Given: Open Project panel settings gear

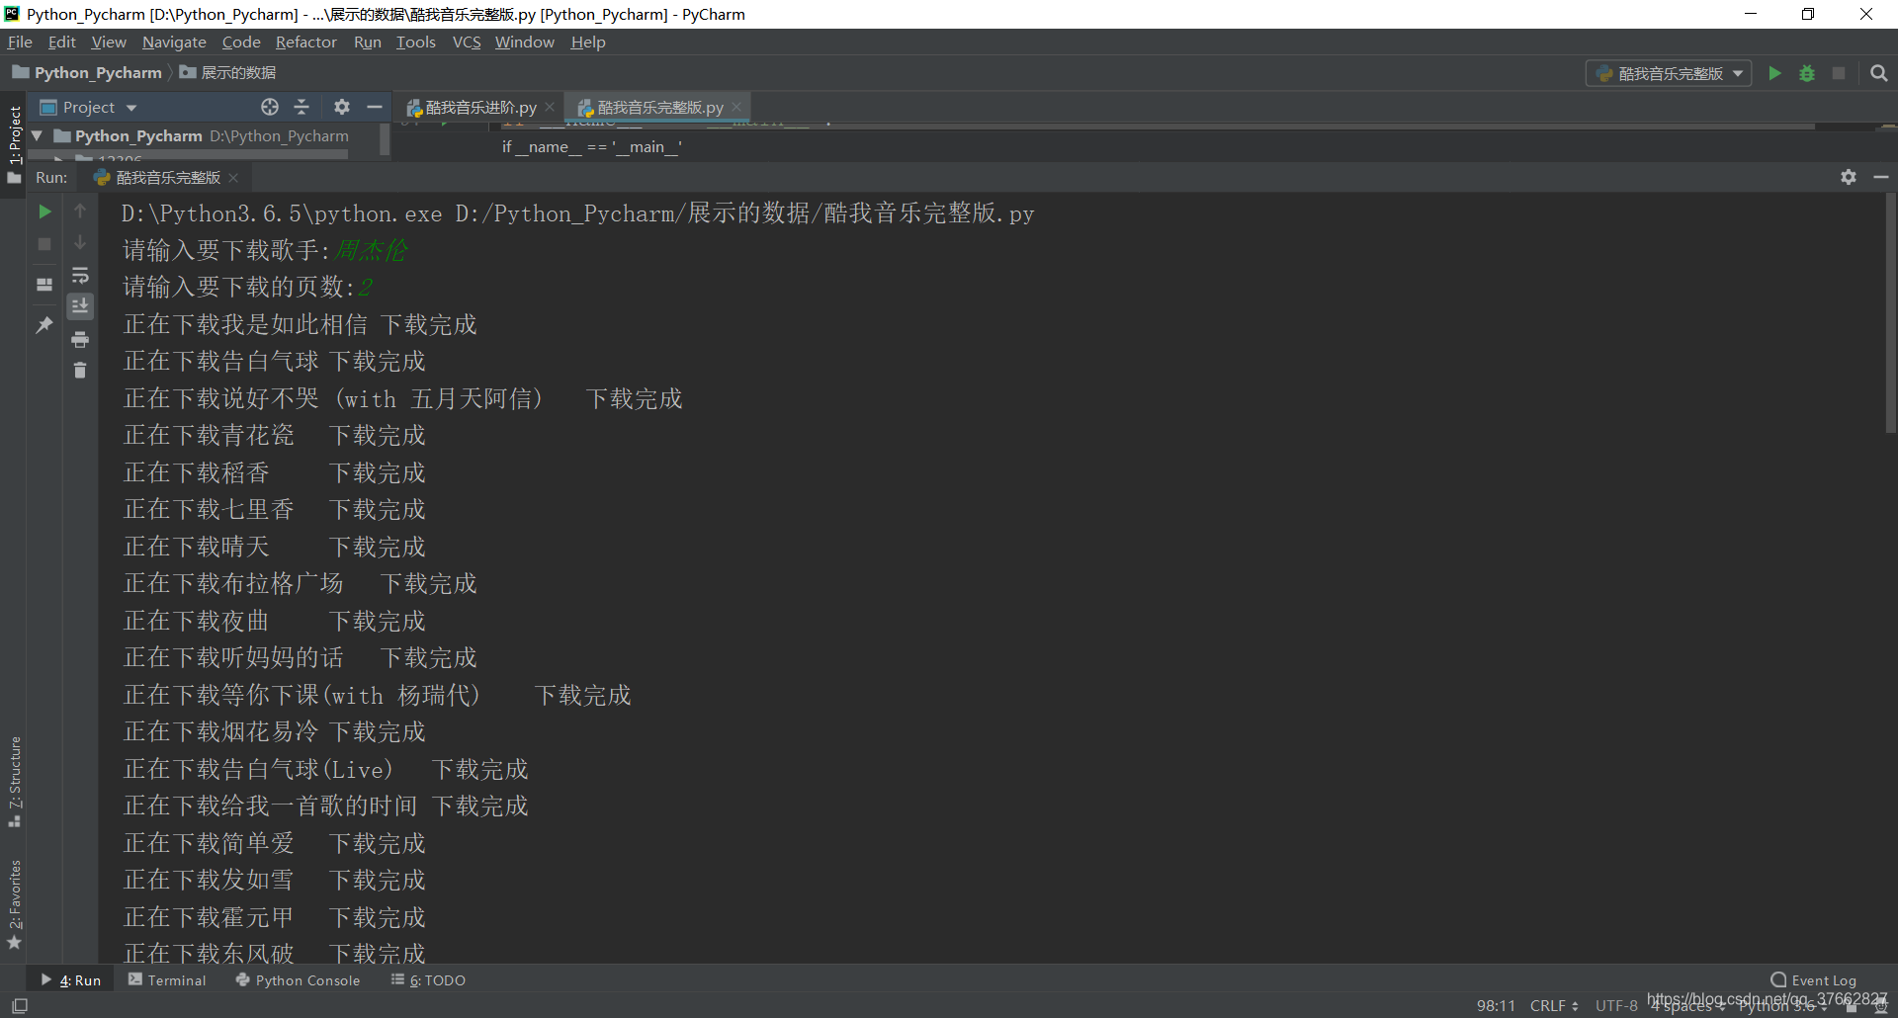Looking at the screenshot, I should [x=342, y=107].
